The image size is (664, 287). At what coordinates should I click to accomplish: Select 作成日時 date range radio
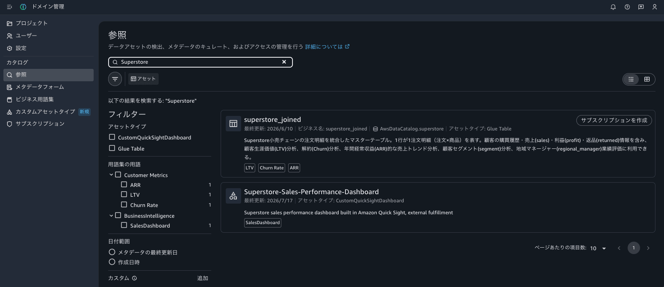click(x=112, y=262)
